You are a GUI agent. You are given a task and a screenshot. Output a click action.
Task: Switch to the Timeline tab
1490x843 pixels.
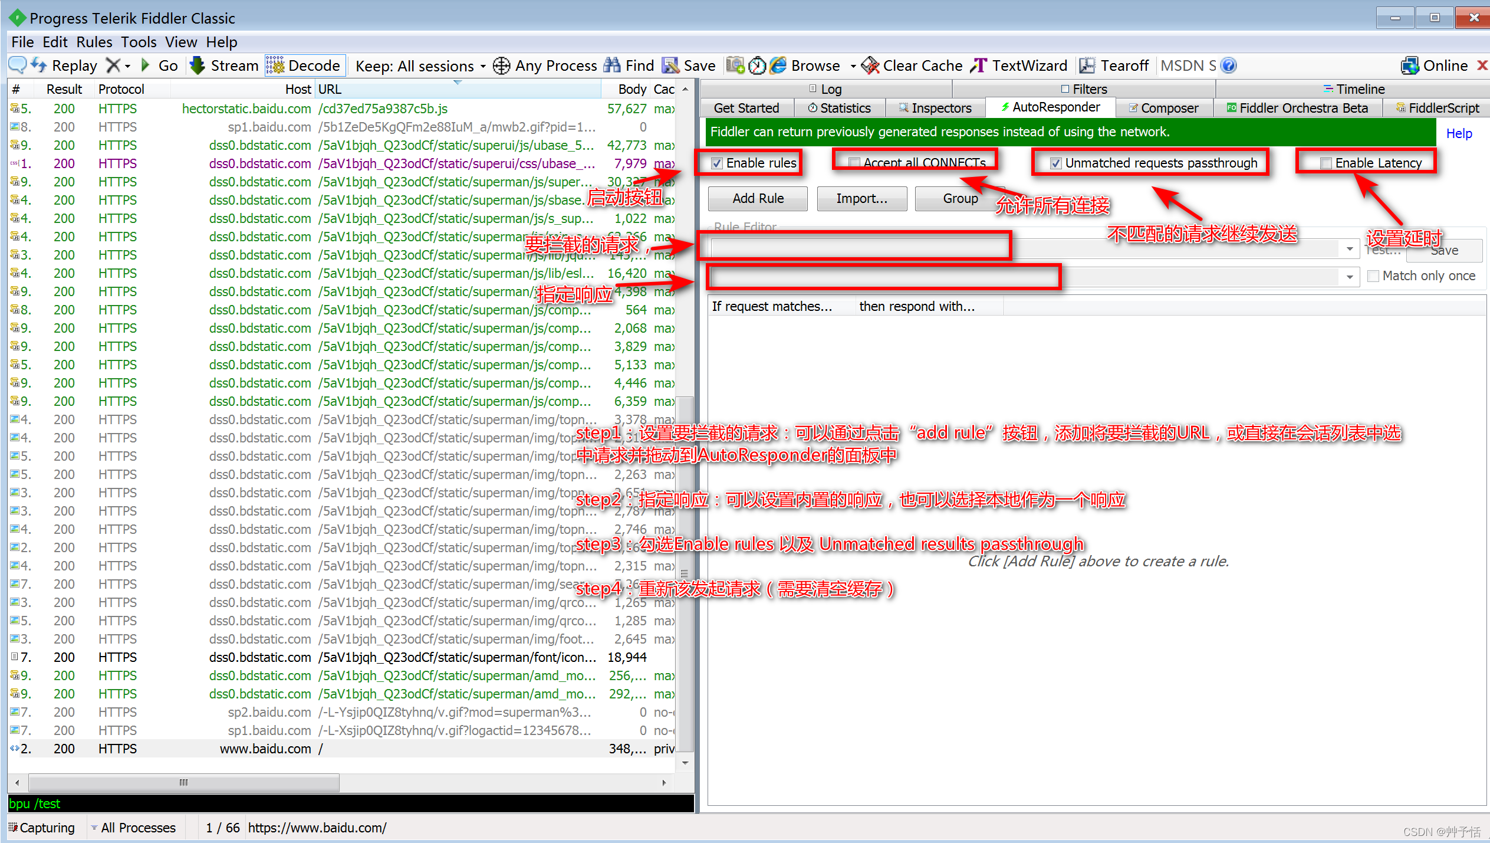pos(1354,89)
